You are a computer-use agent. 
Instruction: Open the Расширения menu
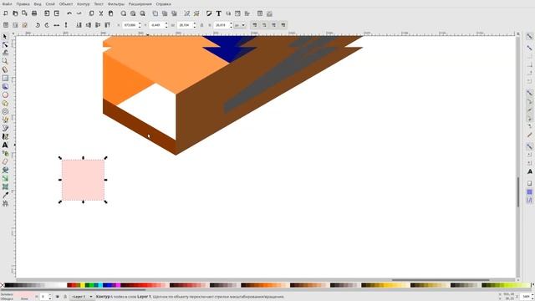(140, 4)
